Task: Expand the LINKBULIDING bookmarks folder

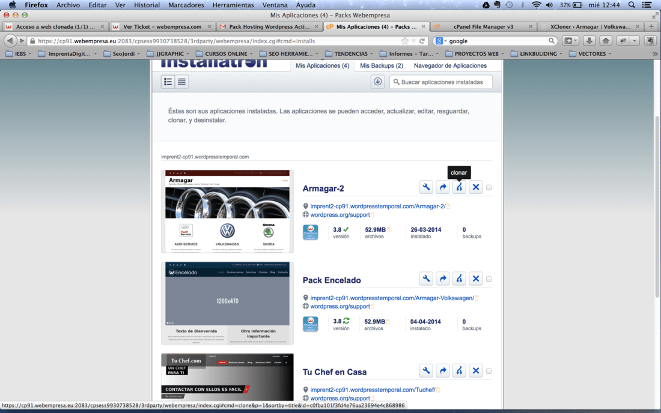Action: 537,54
